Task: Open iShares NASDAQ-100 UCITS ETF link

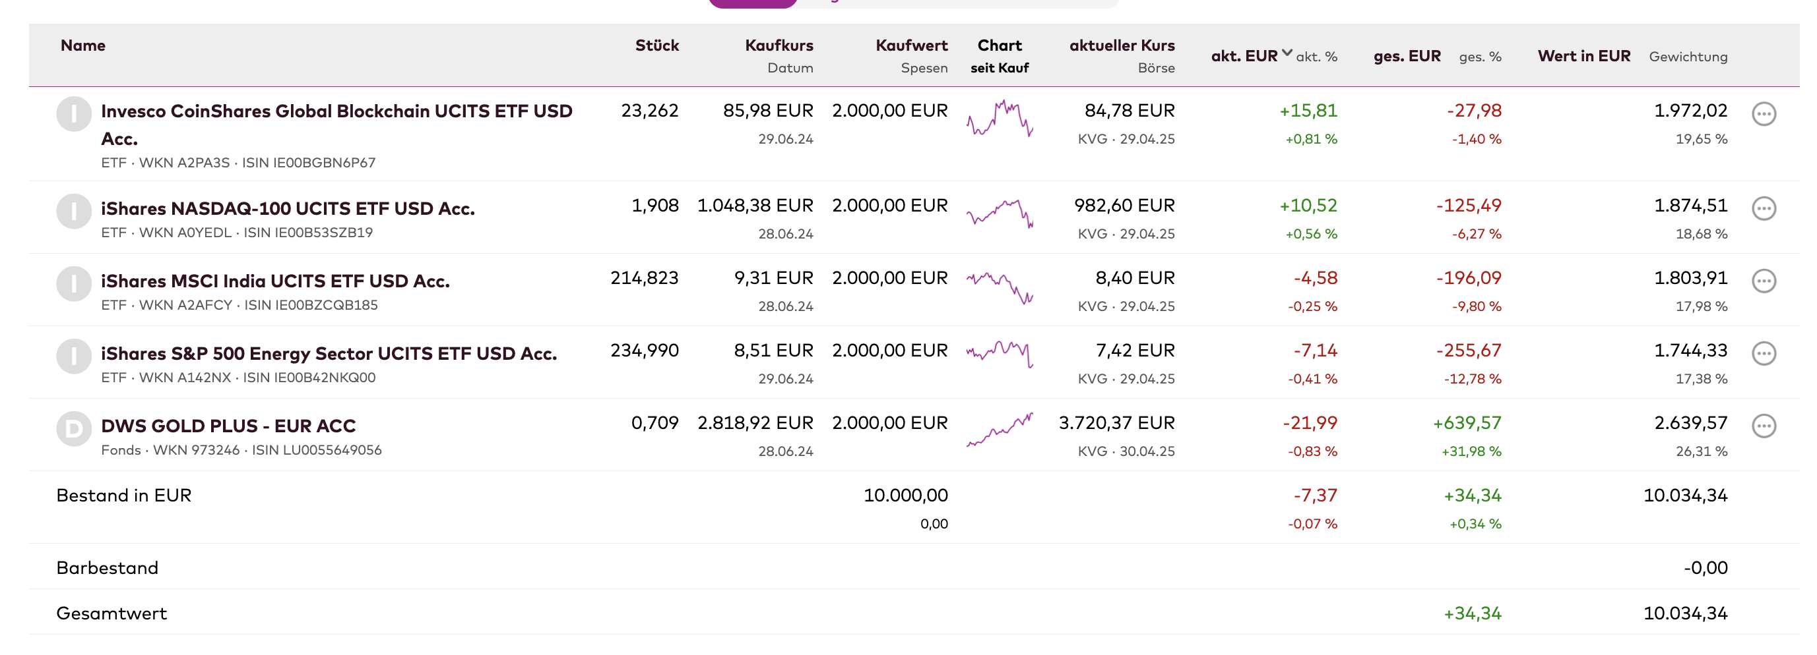Action: 288,208
